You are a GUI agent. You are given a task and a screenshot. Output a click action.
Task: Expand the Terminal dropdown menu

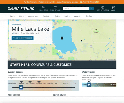tap(47, 16)
